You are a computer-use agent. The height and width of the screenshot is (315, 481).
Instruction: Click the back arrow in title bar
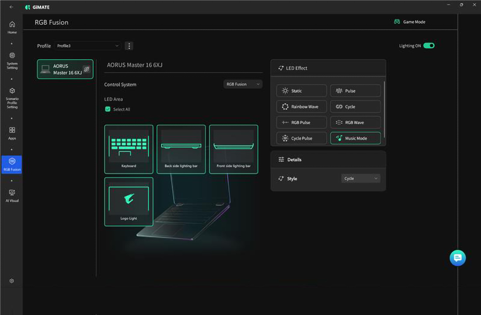11,7
